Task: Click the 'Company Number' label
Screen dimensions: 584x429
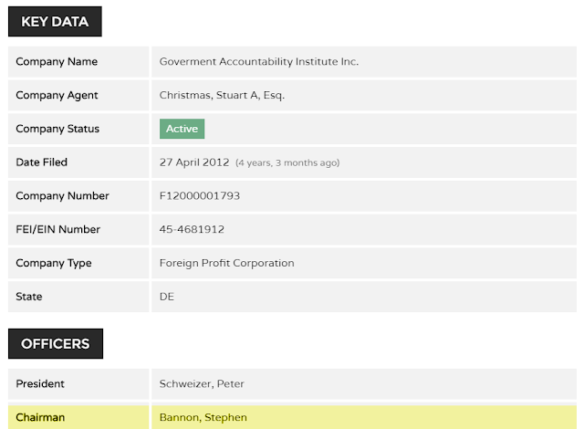Action: click(x=62, y=196)
